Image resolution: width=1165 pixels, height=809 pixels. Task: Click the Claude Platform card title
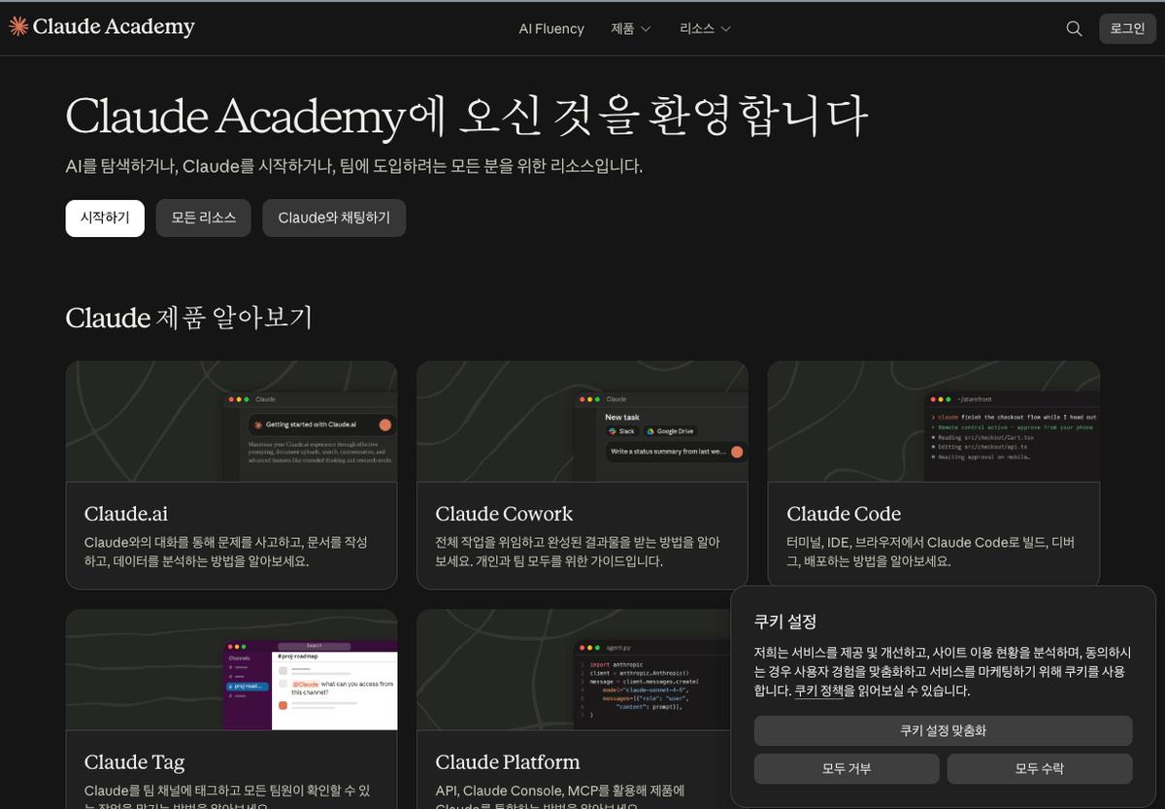tap(508, 762)
